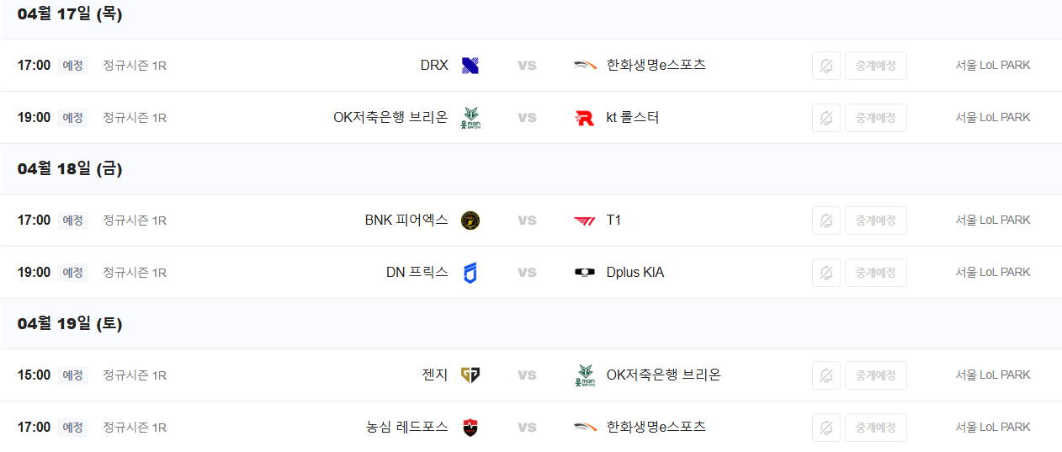The image size is (1062, 452).
Task: Open the Dplus KIA team name link
Action: point(635,273)
